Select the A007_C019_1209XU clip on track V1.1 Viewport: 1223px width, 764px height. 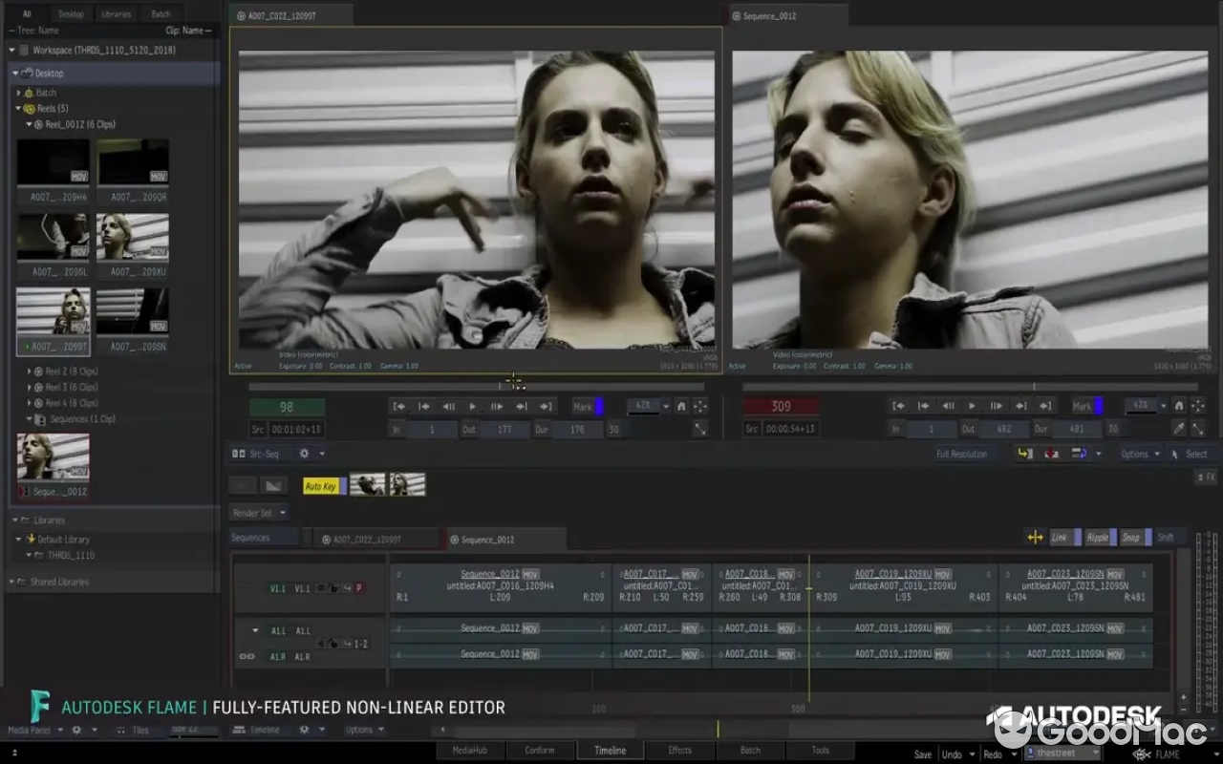click(x=903, y=586)
